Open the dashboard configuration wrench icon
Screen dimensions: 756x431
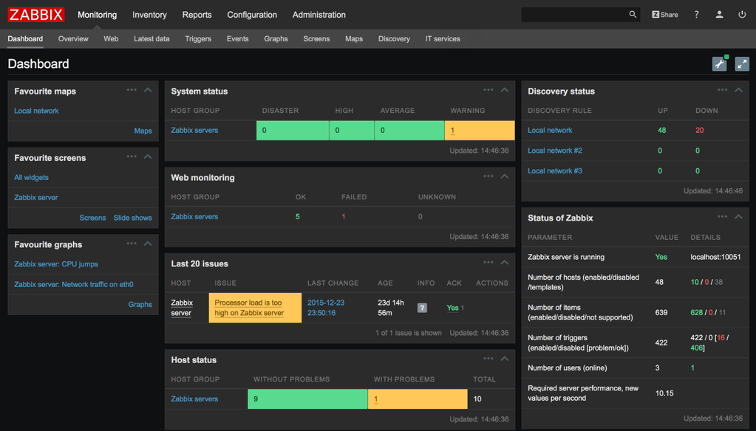(719, 64)
